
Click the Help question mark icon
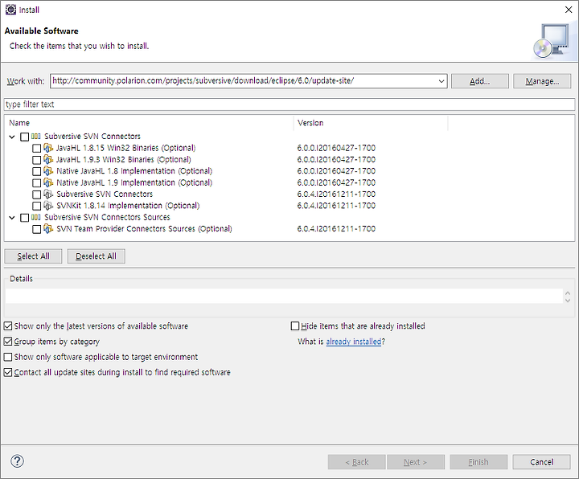click(x=18, y=461)
